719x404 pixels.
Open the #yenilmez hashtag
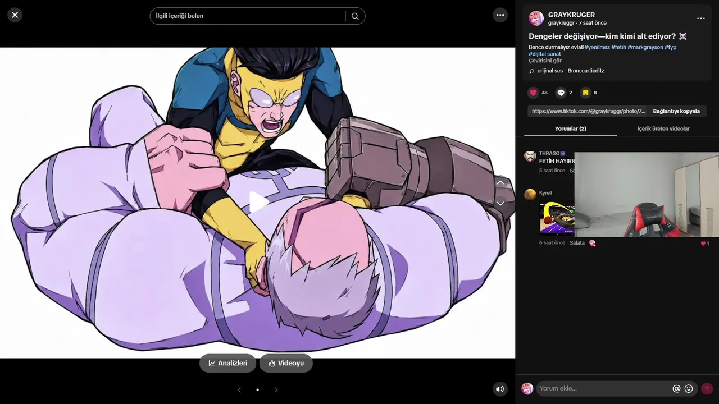597,47
